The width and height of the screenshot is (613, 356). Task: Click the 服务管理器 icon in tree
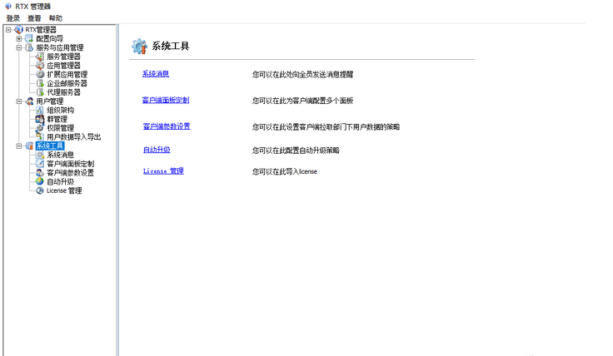pyautogui.click(x=39, y=57)
